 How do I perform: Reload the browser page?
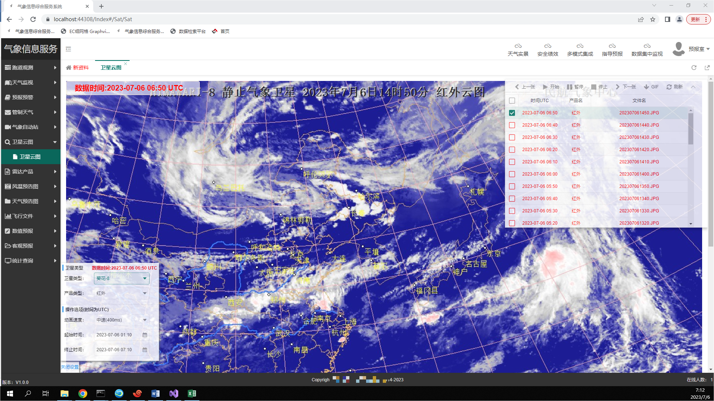(33, 19)
